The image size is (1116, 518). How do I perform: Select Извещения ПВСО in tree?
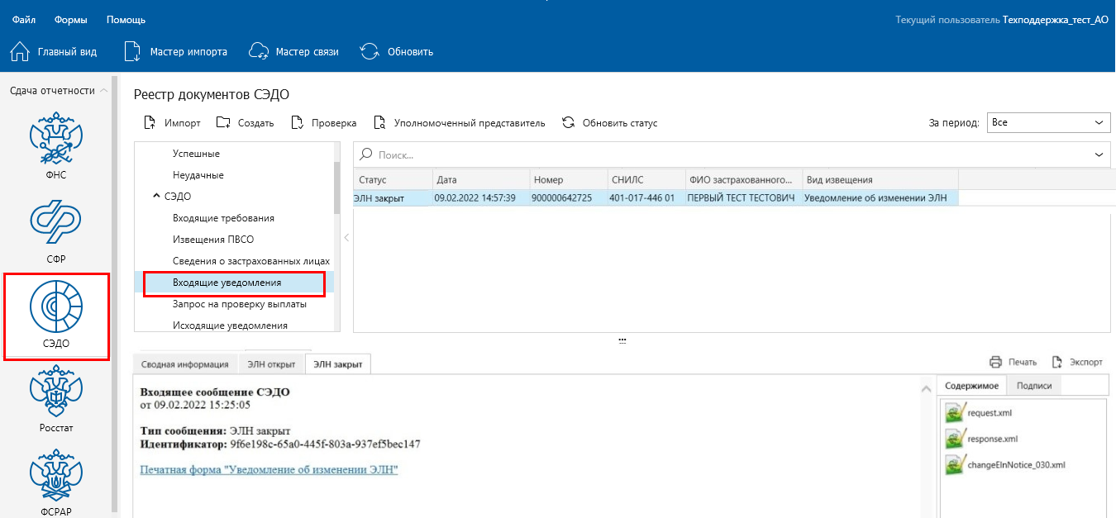(213, 240)
